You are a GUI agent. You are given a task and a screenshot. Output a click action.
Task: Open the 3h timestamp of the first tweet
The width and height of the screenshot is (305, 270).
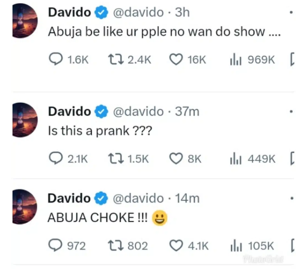182,12
